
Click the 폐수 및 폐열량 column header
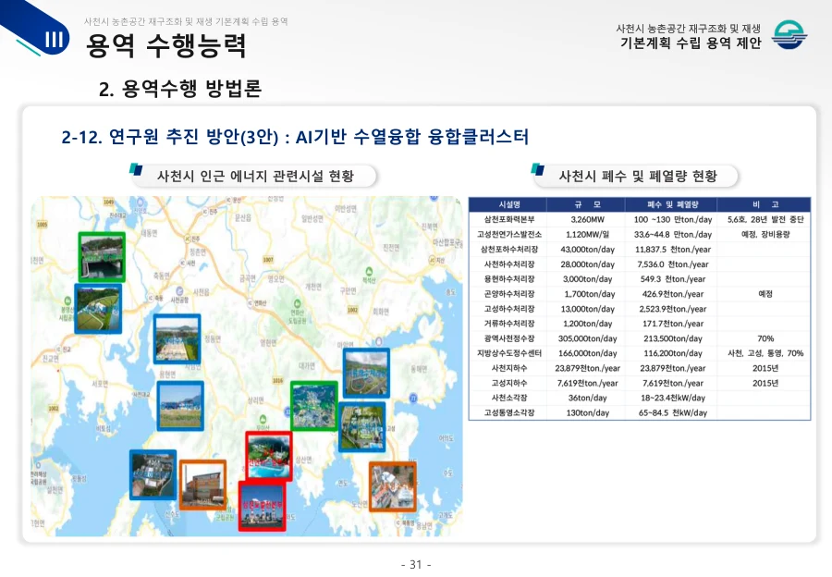coord(672,204)
